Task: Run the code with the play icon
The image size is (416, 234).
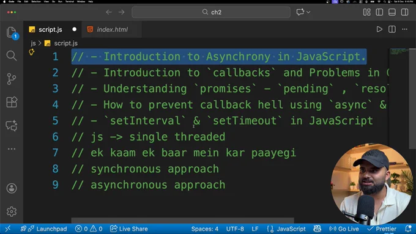Action: coord(379,29)
